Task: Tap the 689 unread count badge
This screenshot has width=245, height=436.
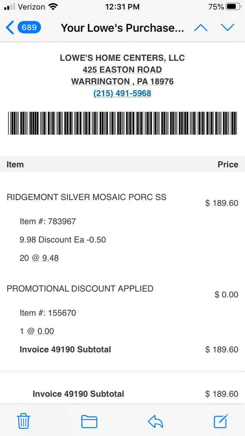Action: 29,28
